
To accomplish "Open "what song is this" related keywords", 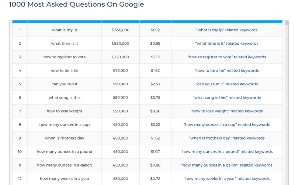I will [226, 98].
